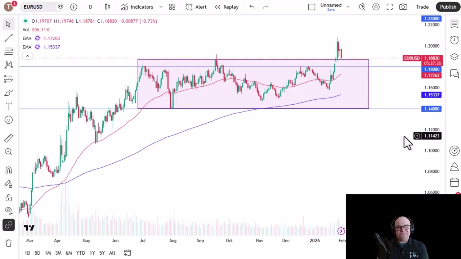Open the Fibonacci retracement tools
Image resolution: width=461 pixels, height=259 pixels.
tap(8, 51)
